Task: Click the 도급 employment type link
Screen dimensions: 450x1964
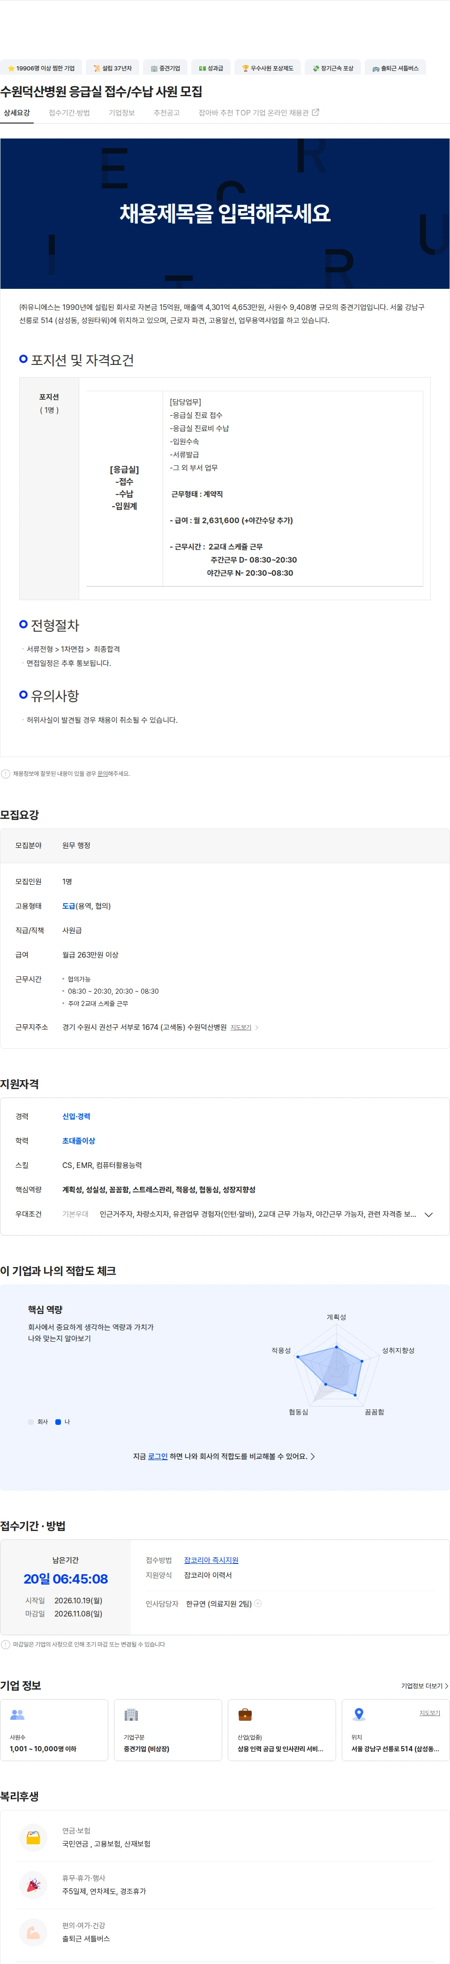Action: tap(68, 906)
